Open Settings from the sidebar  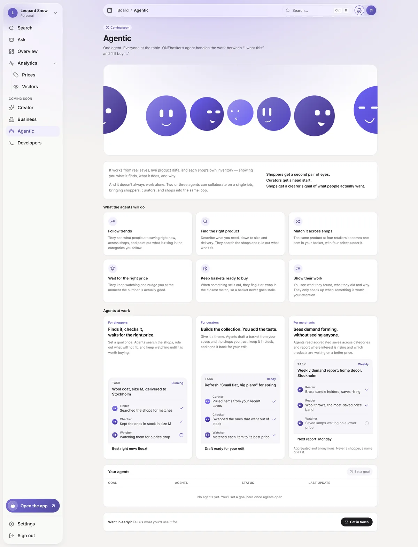(33, 524)
